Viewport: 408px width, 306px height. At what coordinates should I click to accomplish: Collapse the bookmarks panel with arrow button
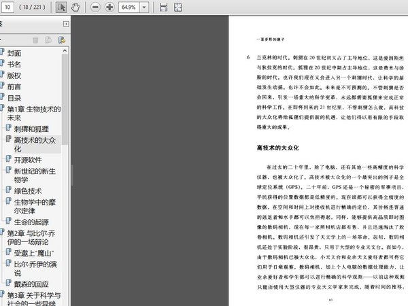point(65,23)
